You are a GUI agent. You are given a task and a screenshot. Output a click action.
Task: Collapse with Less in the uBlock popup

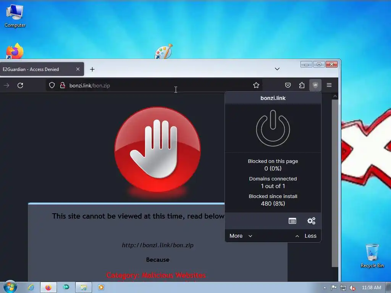click(x=306, y=236)
